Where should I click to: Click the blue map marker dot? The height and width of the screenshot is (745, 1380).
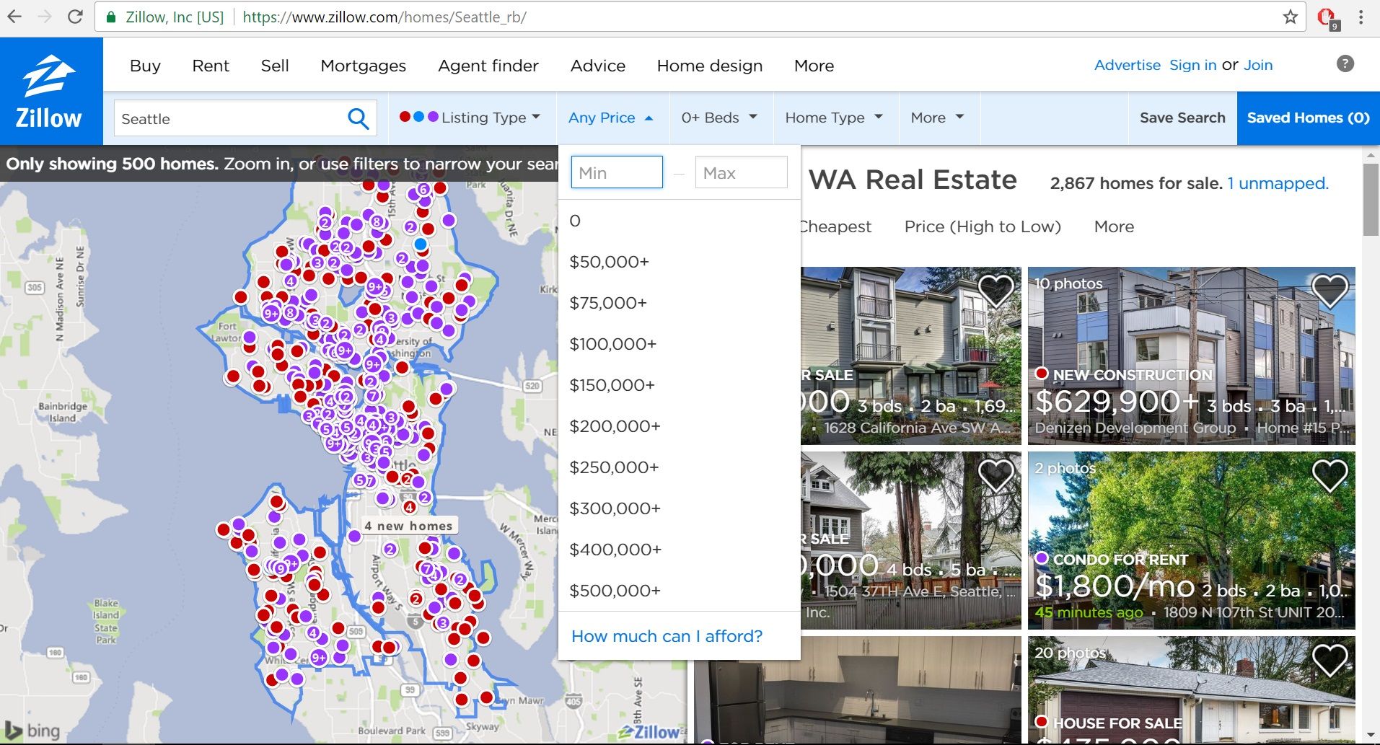(x=421, y=244)
